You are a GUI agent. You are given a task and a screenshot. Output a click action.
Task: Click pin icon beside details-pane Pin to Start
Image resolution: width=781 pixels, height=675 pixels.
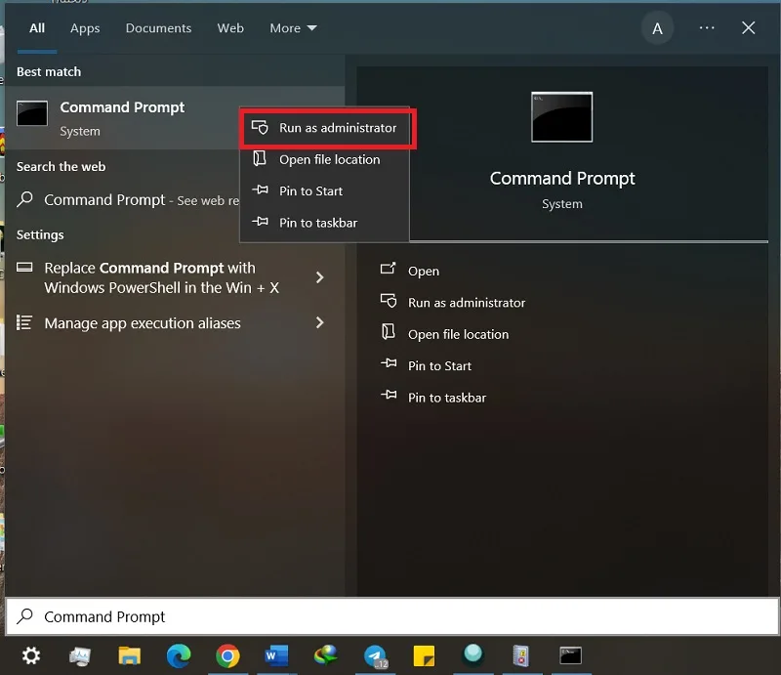click(x=389, y=363)
